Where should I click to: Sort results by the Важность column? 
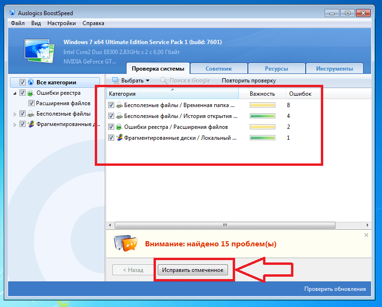click(262, 94)
